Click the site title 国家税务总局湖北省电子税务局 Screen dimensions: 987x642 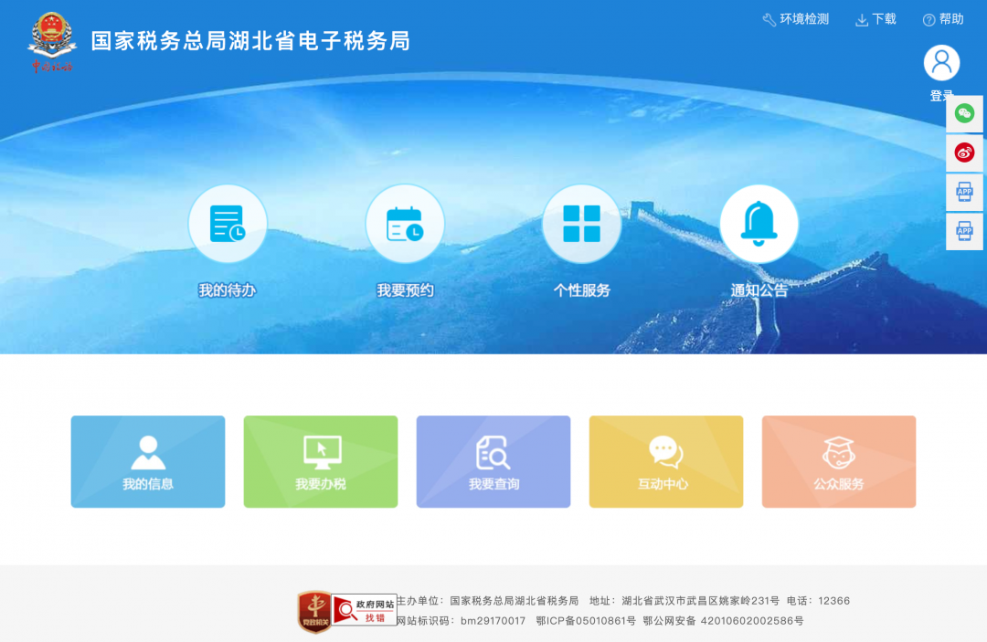click(x=250, y=41)
